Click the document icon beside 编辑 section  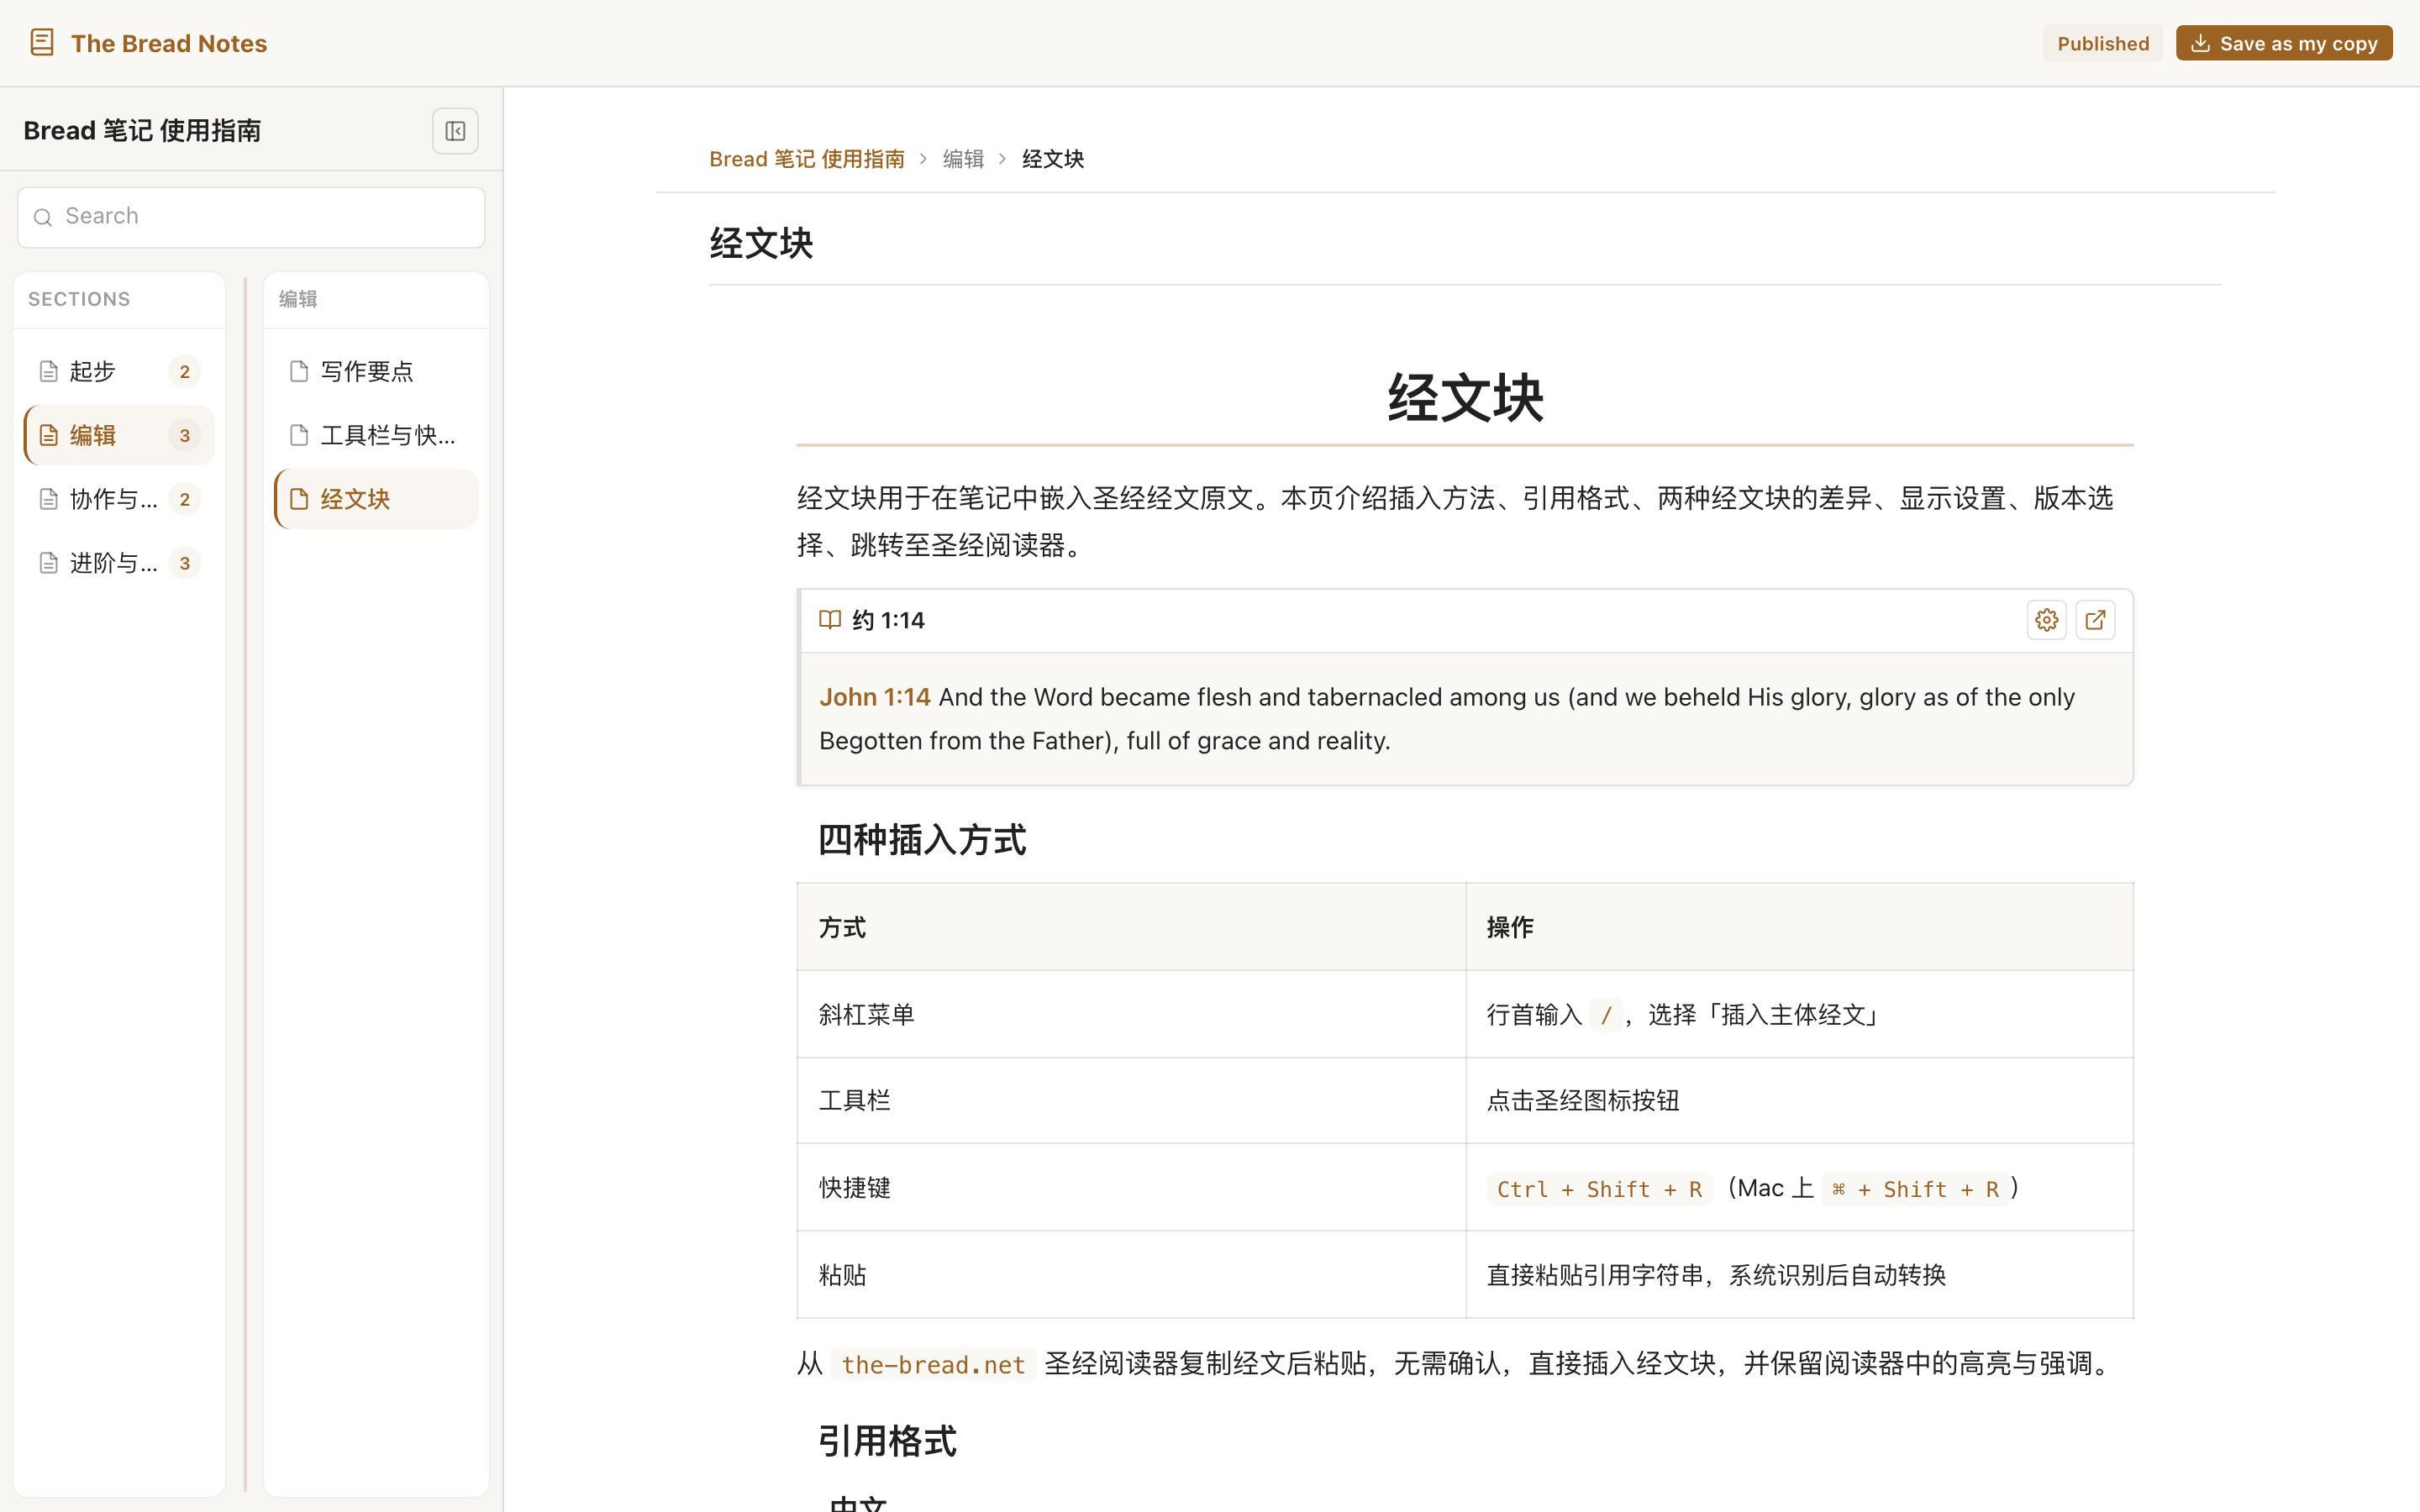tap(48, 435)
